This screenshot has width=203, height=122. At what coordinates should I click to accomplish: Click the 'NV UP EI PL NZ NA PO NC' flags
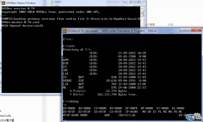pyautogui.click(x=162, y=112)
